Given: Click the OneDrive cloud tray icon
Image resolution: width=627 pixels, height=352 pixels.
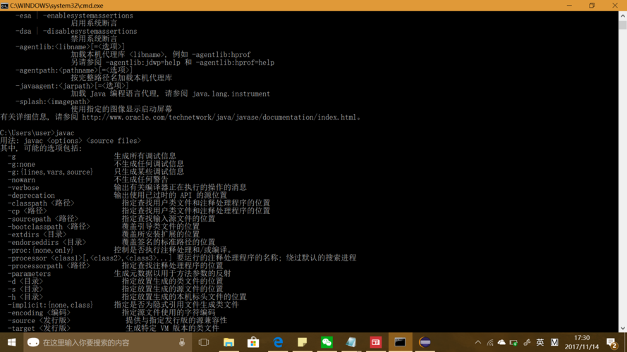Looking at the screenshot, I should pos(501,342).
